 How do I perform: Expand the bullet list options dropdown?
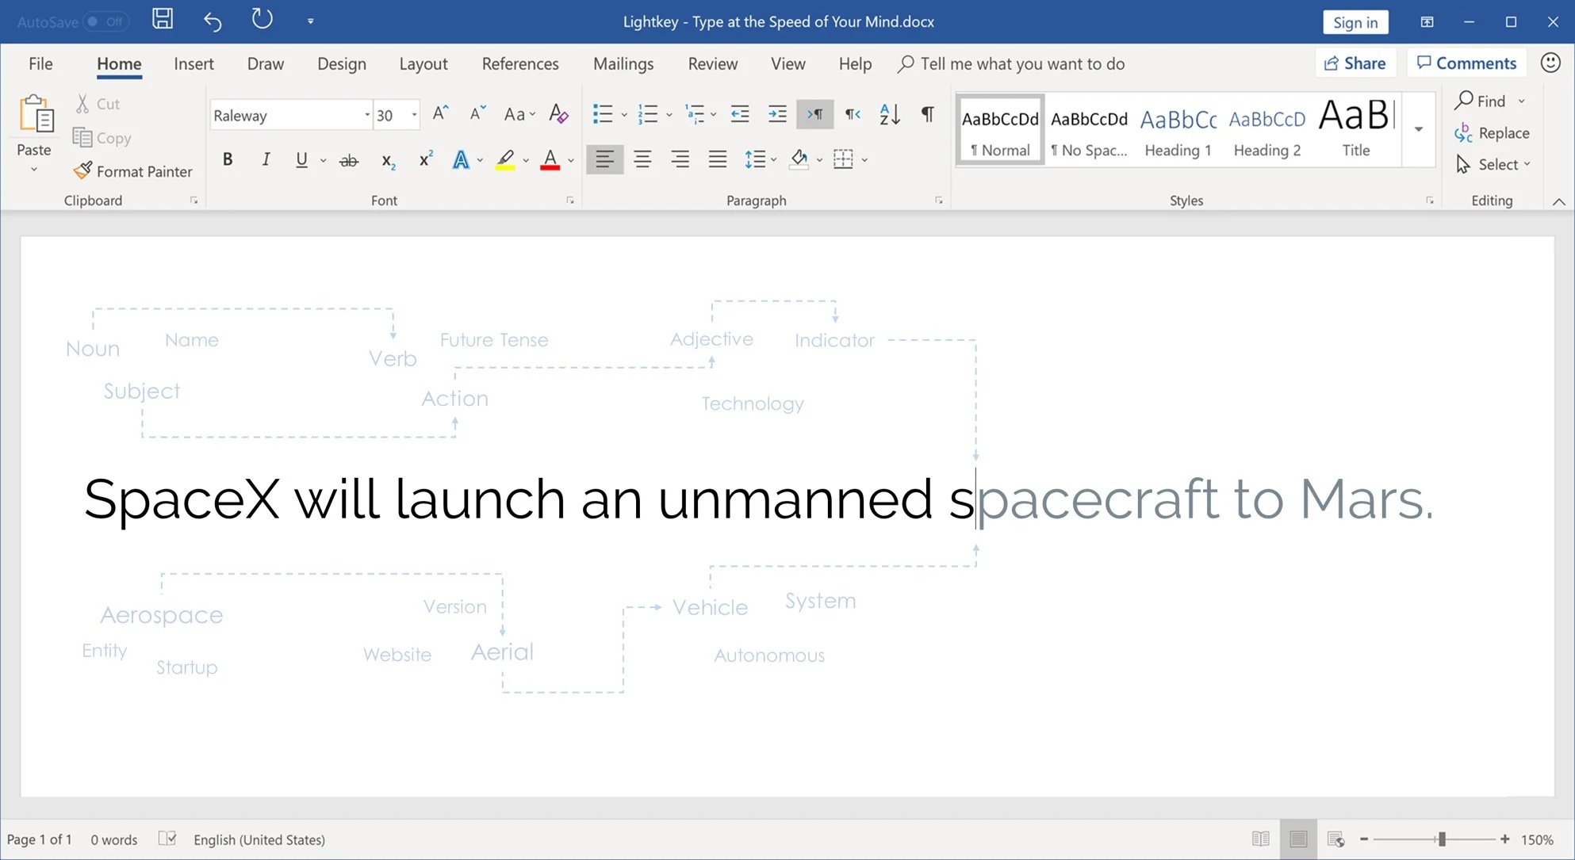[623, 114]
